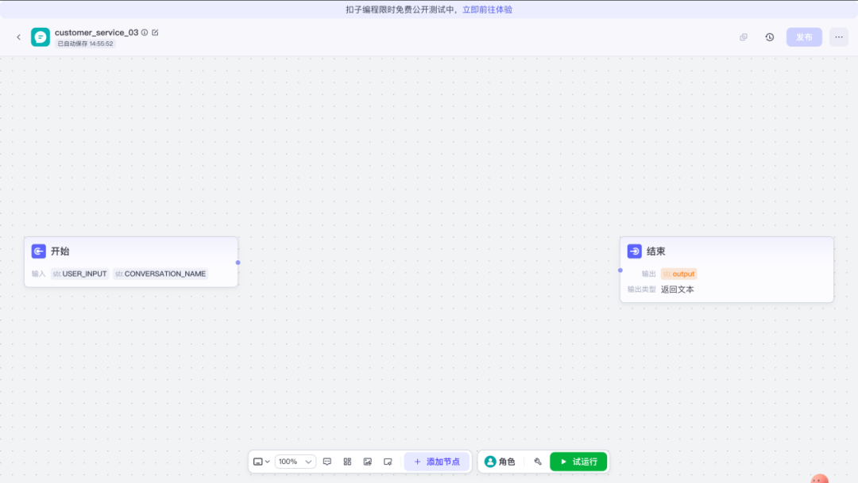
Task: Open the more options ellipsis menu
Action: click(838, 37)
